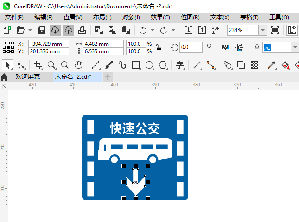Click the X position field

[49, 44]
